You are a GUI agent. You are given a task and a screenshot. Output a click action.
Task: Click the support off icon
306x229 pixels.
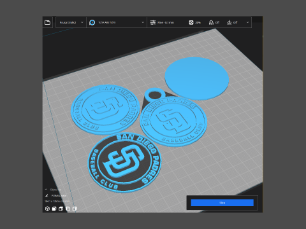coord(211,22)
